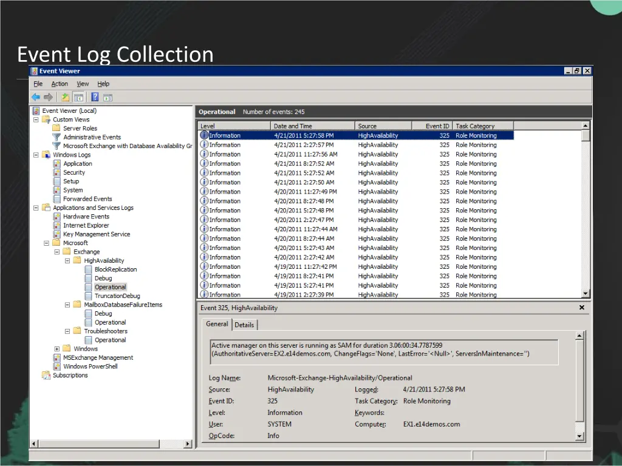Collapse the Microsoft folder node
Viewport: 622px width, 466px height.
[x=46, y=243]
